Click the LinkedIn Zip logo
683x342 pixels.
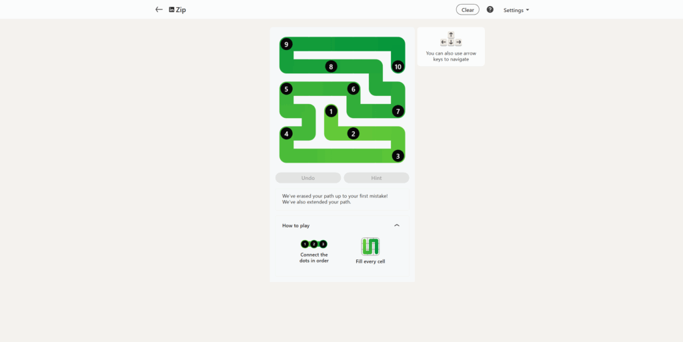177,9
